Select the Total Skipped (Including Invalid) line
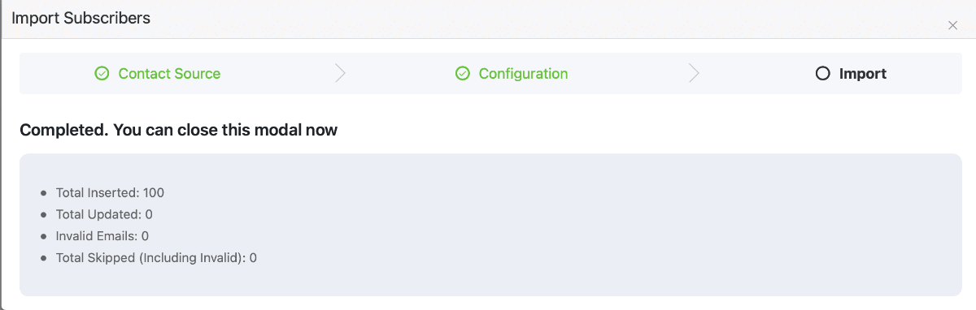Image resolution: width=976 pixels, height=310 pixels. (156, 258)
